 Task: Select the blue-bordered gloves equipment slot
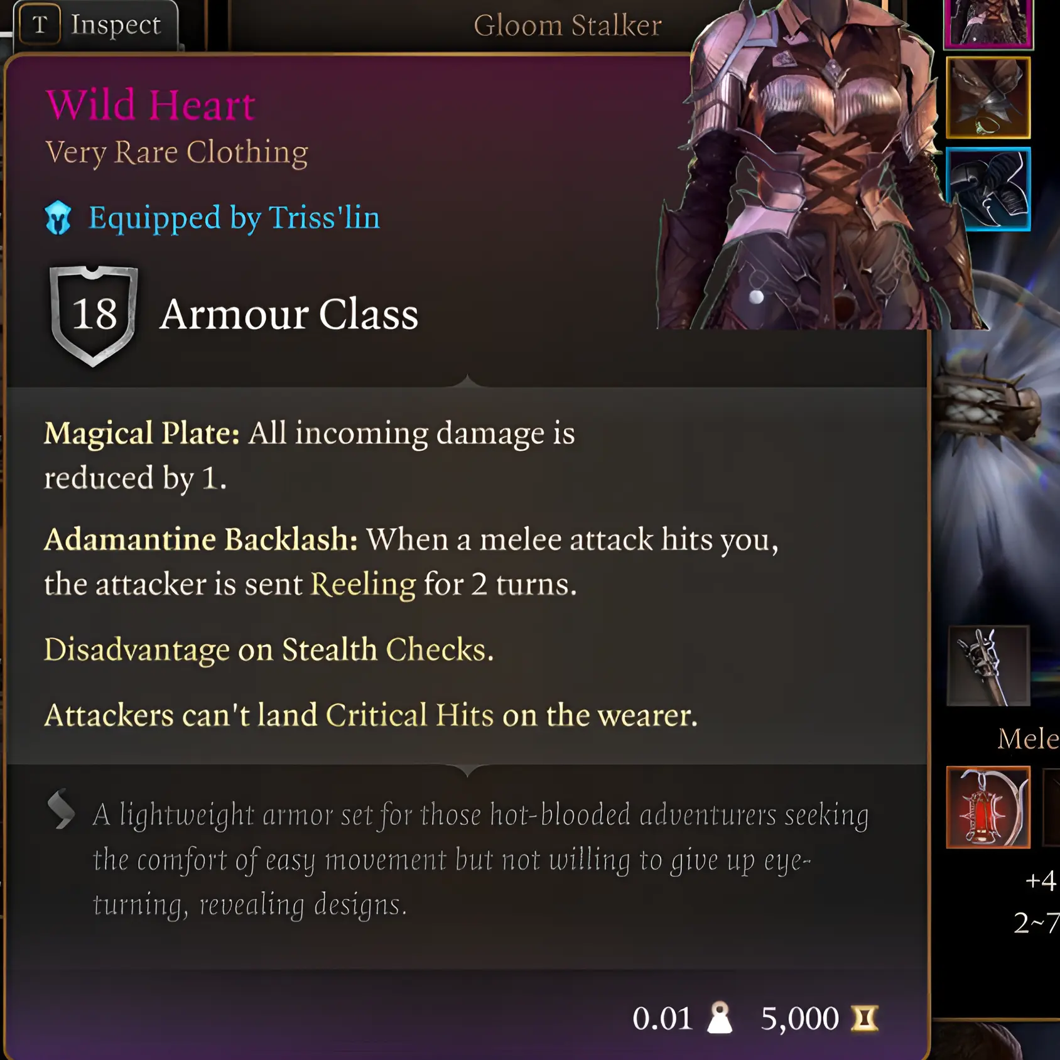[x=988, y=189]
